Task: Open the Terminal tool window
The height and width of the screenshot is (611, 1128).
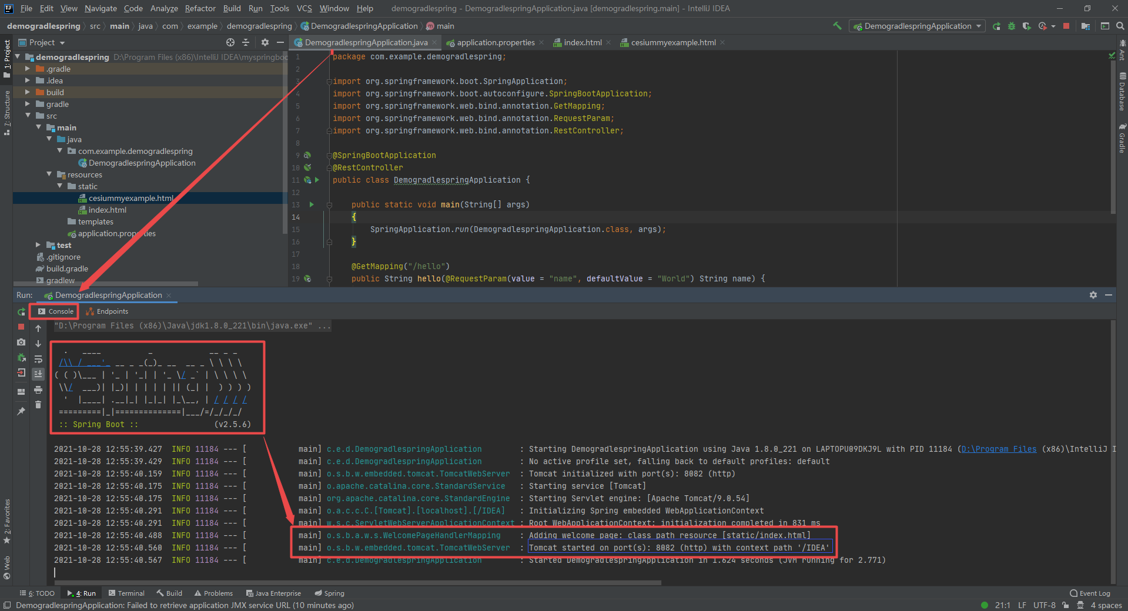Action: click(x=126, y=593)
